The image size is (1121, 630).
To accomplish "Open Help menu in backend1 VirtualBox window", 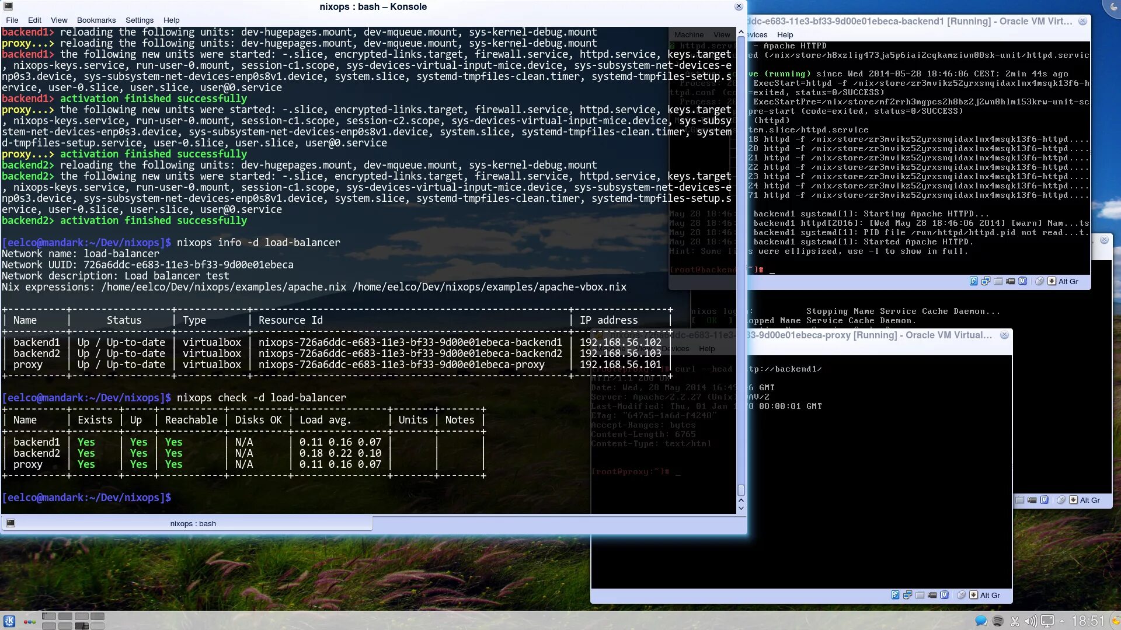I will (x=785, y=34).
